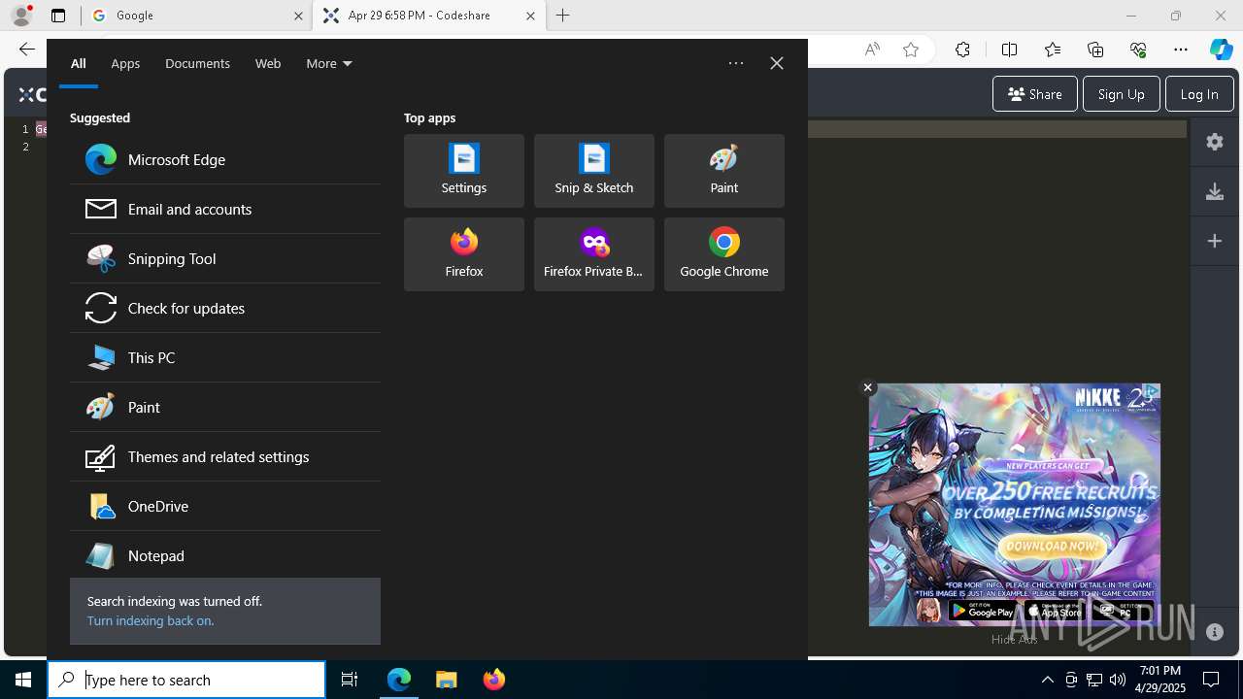Switch to the Documents search filter
This screenshot has width=1243, height=699.
click(x=197, y=63)
